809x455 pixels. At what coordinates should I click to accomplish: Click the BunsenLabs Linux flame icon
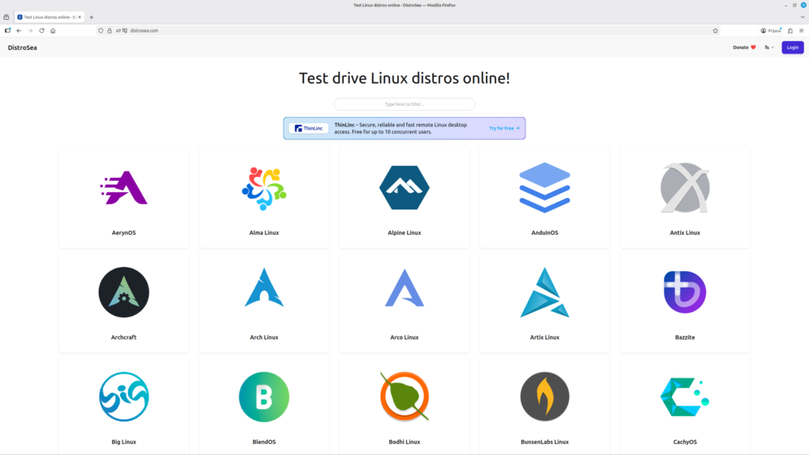[545, 397]
